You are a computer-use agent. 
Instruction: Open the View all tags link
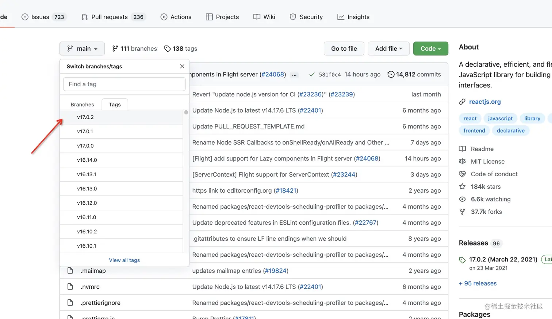point(124,260)
